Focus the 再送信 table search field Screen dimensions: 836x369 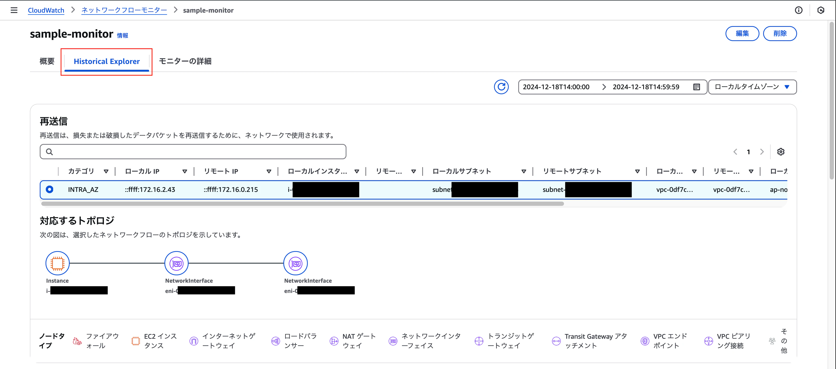193,152
